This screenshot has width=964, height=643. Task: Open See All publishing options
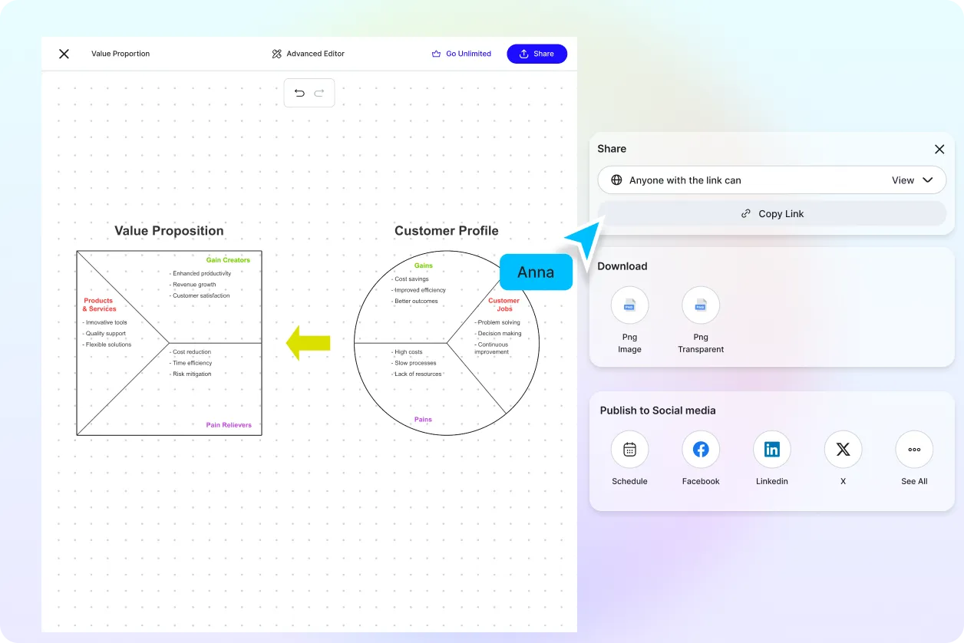(914, 450)
